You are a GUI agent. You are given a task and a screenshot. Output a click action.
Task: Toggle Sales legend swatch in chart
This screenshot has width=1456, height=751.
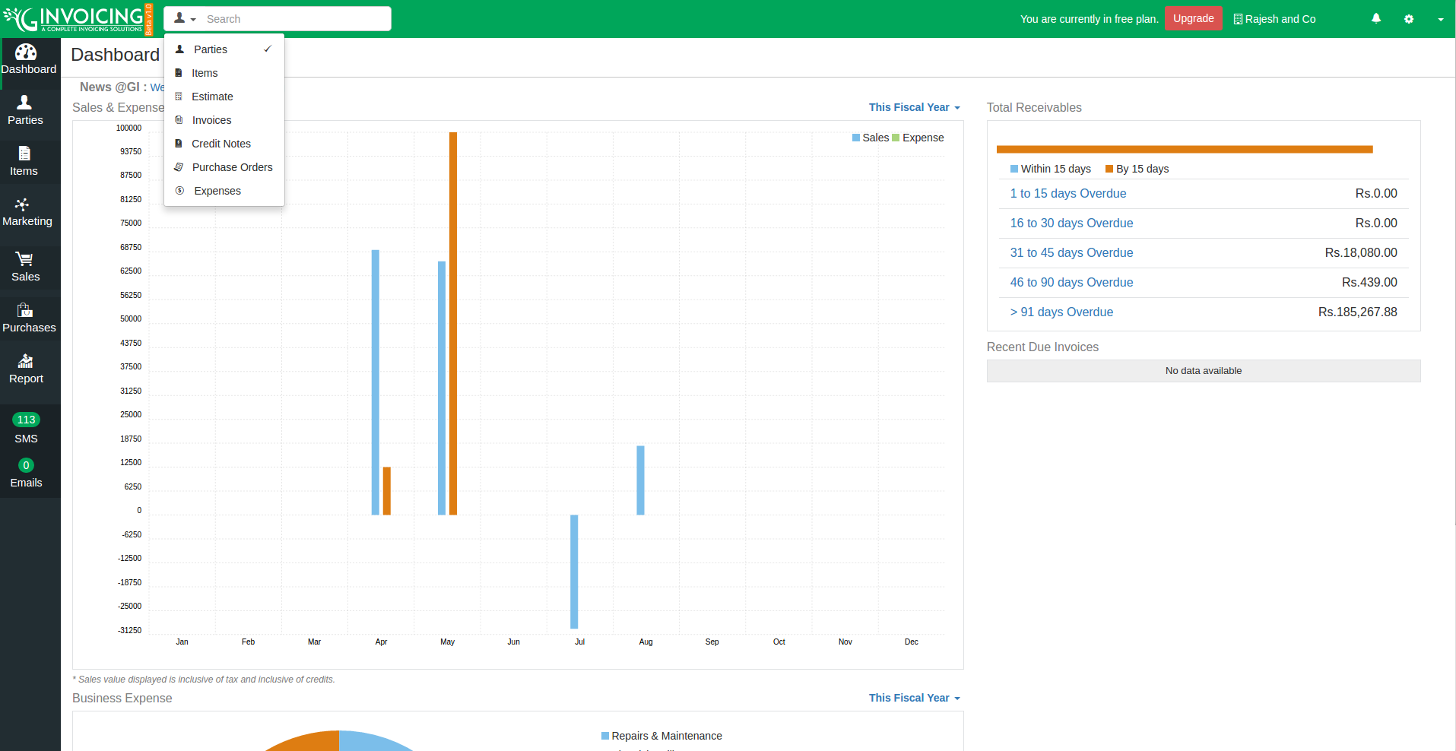click(856, 138)
